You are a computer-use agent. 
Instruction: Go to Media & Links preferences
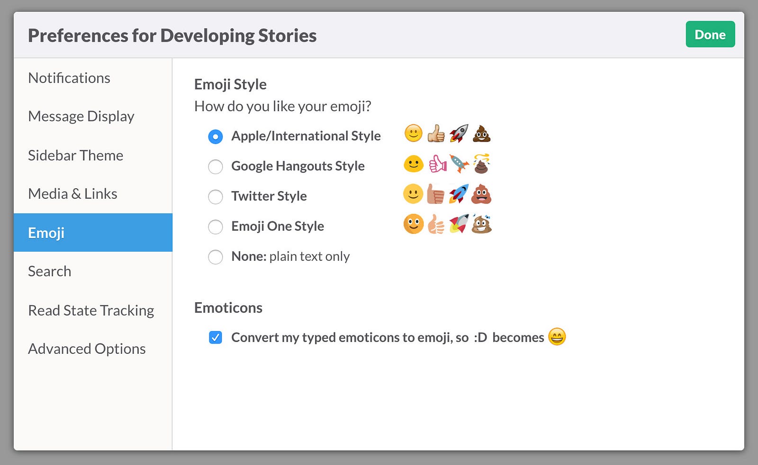click(93, 194)
